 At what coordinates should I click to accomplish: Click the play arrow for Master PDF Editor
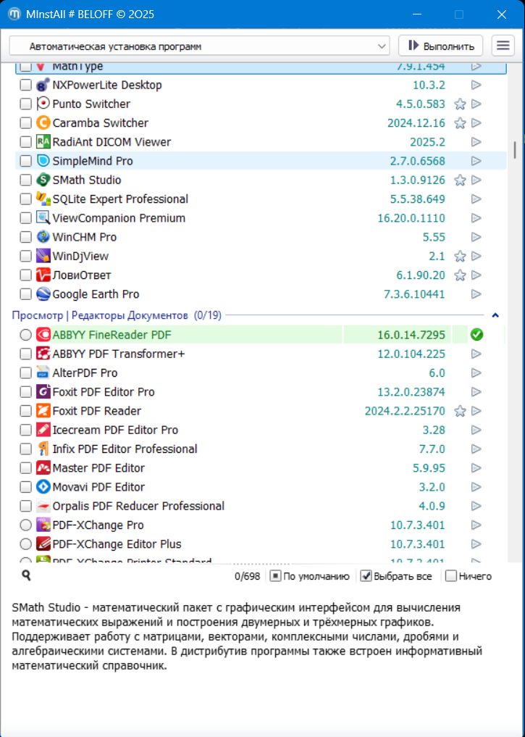tap(476, 468)
